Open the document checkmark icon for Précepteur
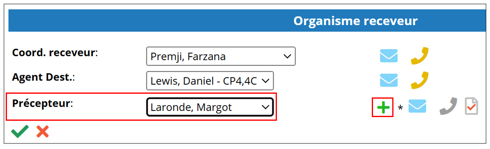The height and width of the screenshot is (149, 490). pyautogui.click(x=471, y=106)
